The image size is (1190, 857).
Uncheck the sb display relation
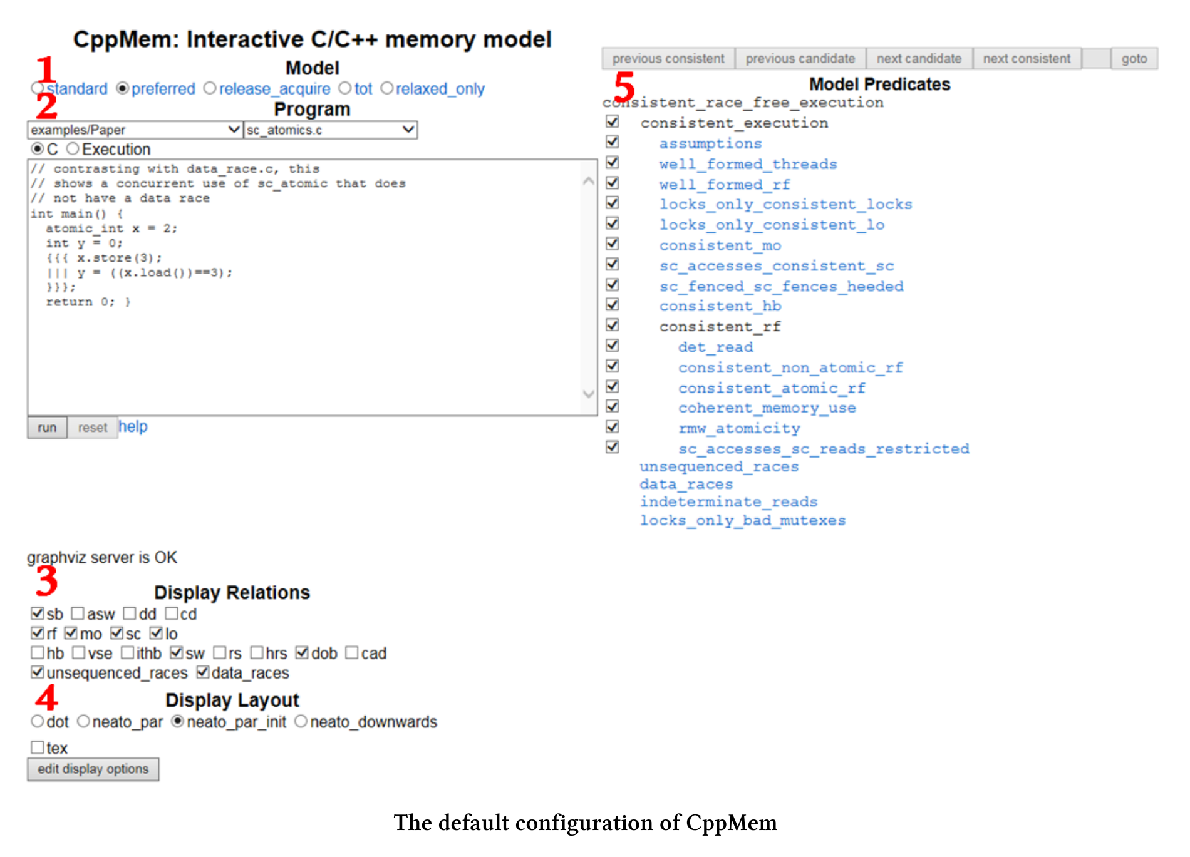38,613
